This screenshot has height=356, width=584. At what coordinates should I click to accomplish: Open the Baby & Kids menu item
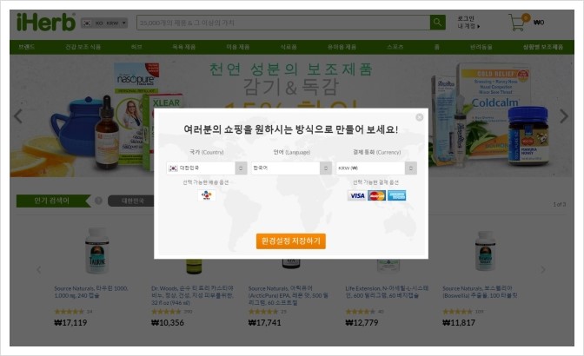coord(342,47)
